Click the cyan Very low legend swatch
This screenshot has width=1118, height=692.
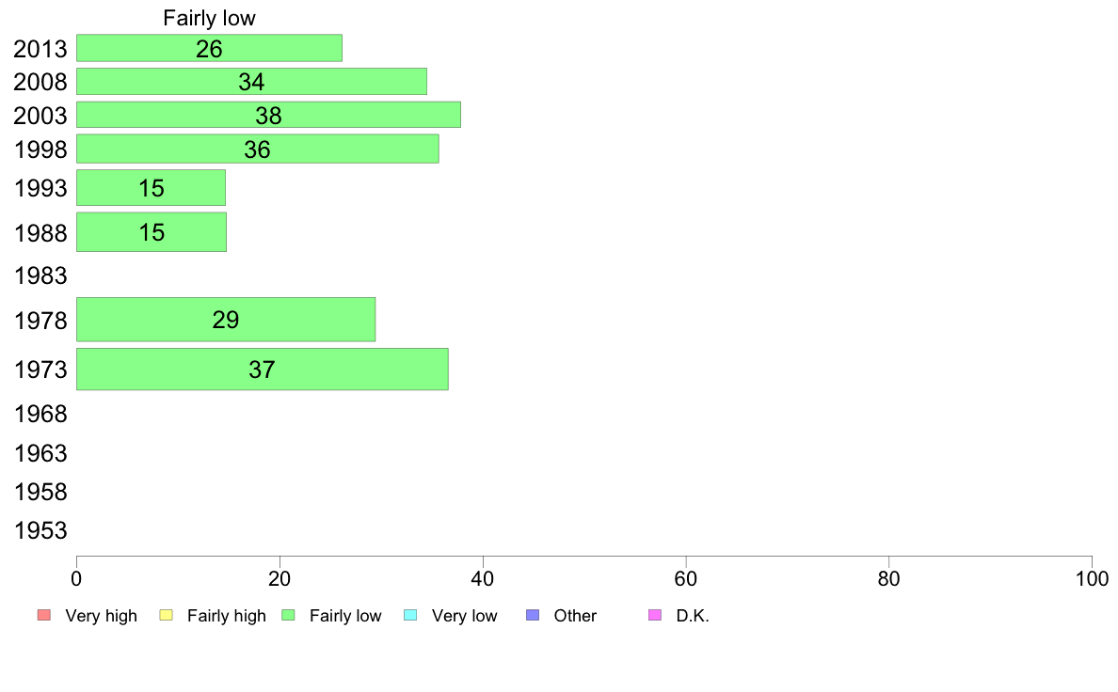click(410, 615)
